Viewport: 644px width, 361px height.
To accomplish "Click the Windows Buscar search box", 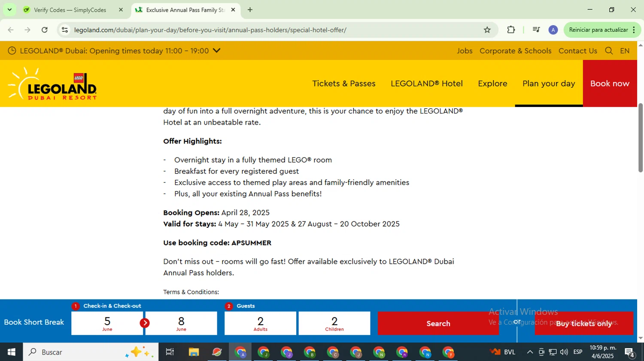I will pos(91,352).
